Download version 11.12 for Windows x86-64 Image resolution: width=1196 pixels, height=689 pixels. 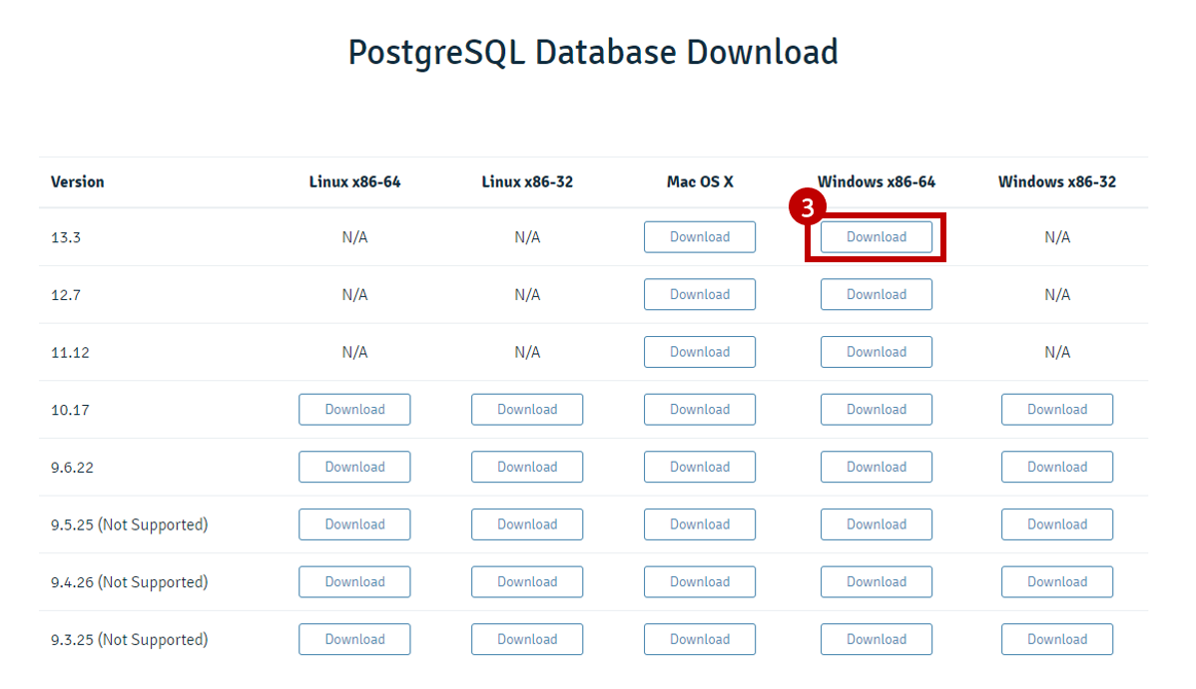(876, 352)
